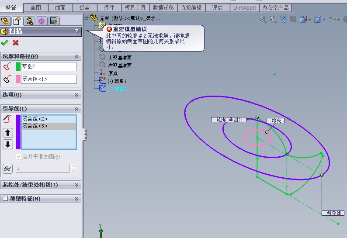Open the ConfigurationManager tab
This screenshot has width=347, height=238.
[x=29, y=21]
